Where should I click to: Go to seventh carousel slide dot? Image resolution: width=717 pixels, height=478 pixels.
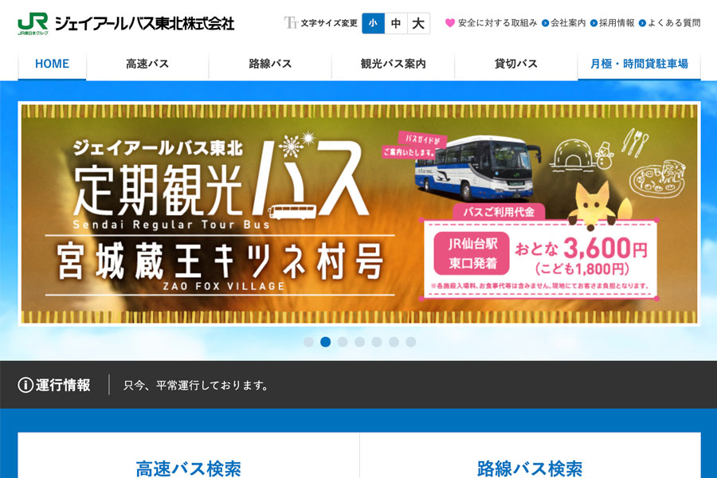coord(411,342)
